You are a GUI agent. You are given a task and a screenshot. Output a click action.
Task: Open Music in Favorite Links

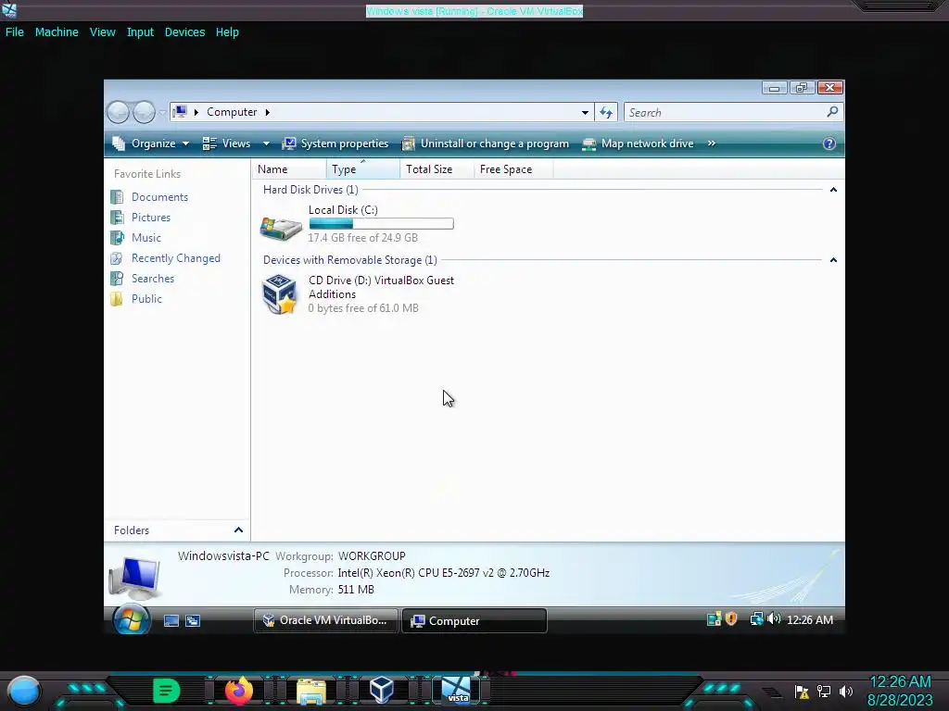[146, 238]
